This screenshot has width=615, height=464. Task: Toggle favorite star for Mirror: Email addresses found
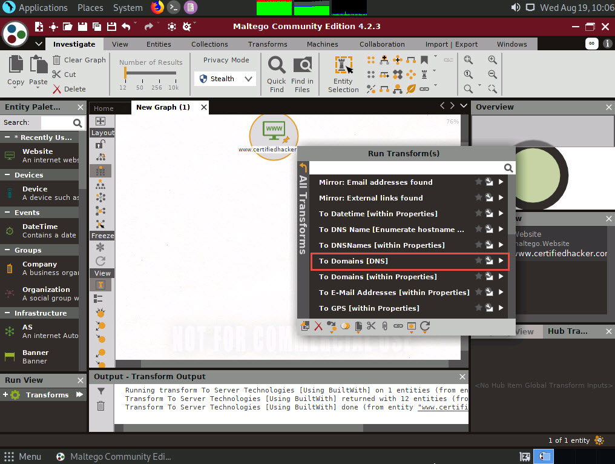coord(479,181)
